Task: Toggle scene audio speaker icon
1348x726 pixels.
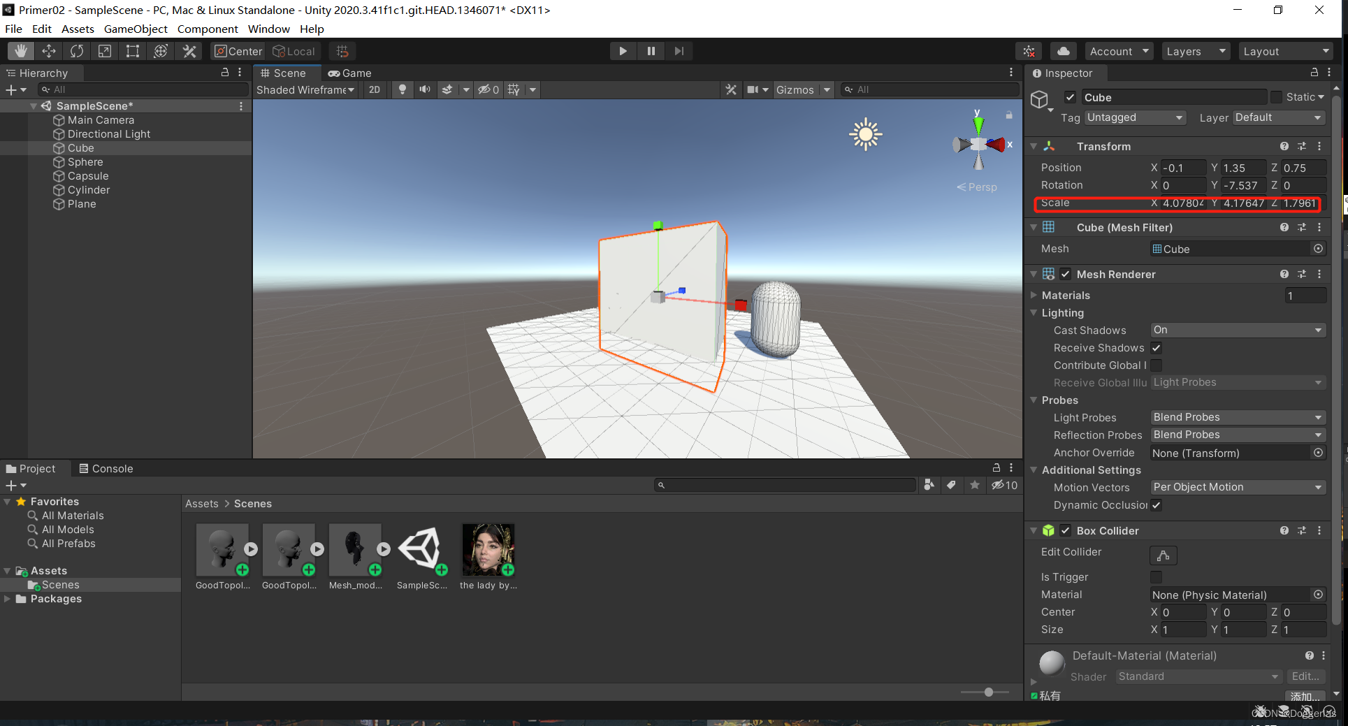Action: point(424,89)
